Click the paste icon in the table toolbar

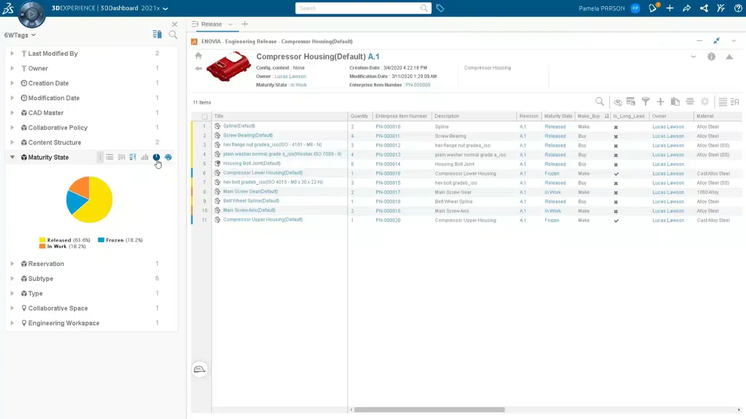(675, 102)
